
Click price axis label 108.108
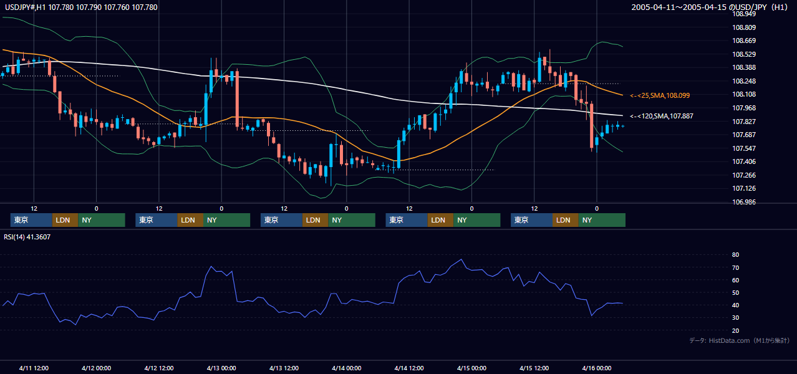745,94
